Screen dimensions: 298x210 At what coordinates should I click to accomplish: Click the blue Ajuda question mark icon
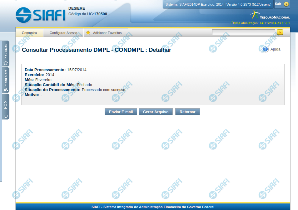pos(266,49)
